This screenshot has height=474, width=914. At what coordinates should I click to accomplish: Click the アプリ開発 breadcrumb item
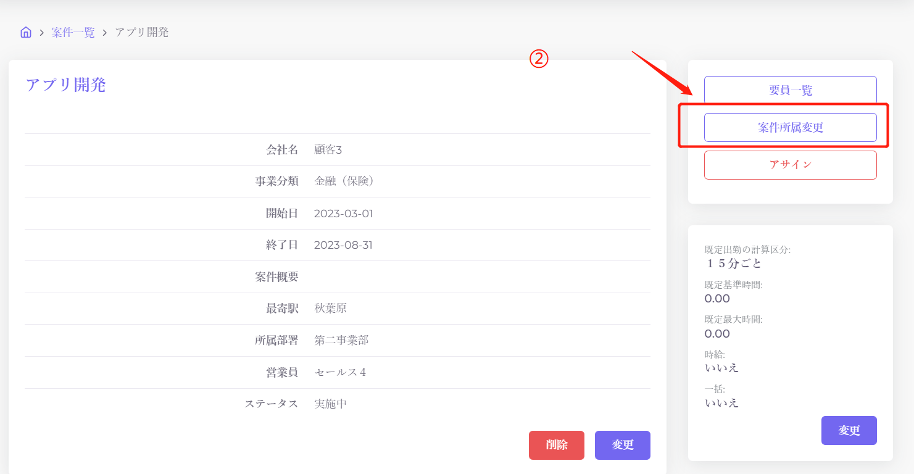(x=142, y=33)
